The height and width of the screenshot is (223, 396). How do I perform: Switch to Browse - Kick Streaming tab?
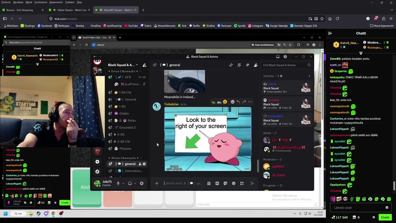click(x=23, y=10)
